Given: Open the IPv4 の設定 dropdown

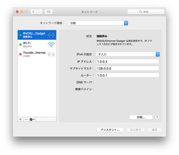Looking at the screenshot, I should 128,54.
